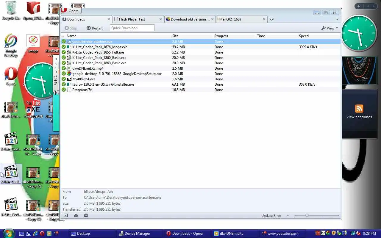Select r3dfox-130.0.1.en-US.win64.installer.exe row
The width and height of the screenshot is (381, 238).
(201, 84)
